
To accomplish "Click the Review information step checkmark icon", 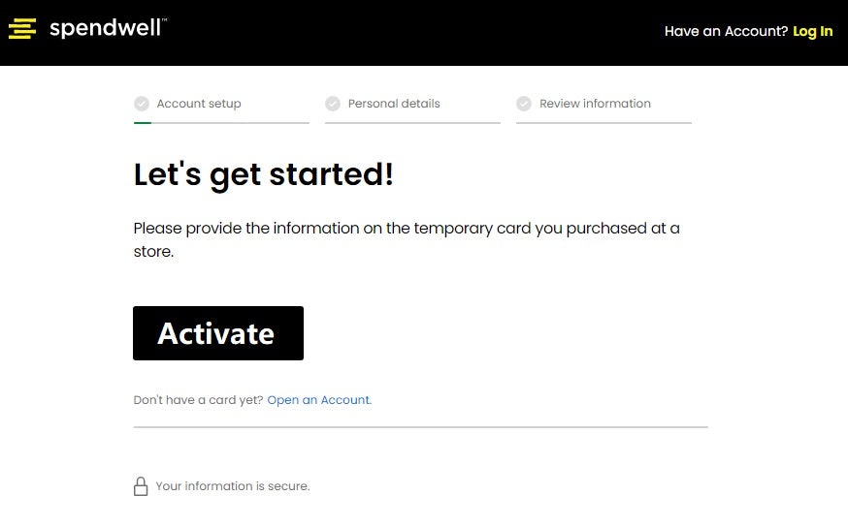I will point(524,104).
